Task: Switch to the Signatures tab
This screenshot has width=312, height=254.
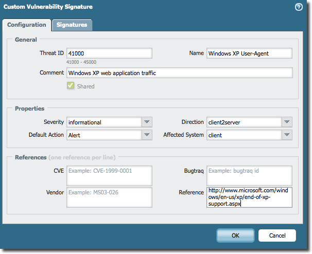Action: click(72, 25)
